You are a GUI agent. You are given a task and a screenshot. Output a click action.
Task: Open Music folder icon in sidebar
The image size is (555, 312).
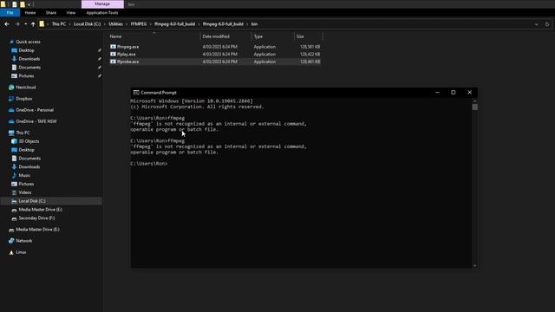click(x=14, y=175)
